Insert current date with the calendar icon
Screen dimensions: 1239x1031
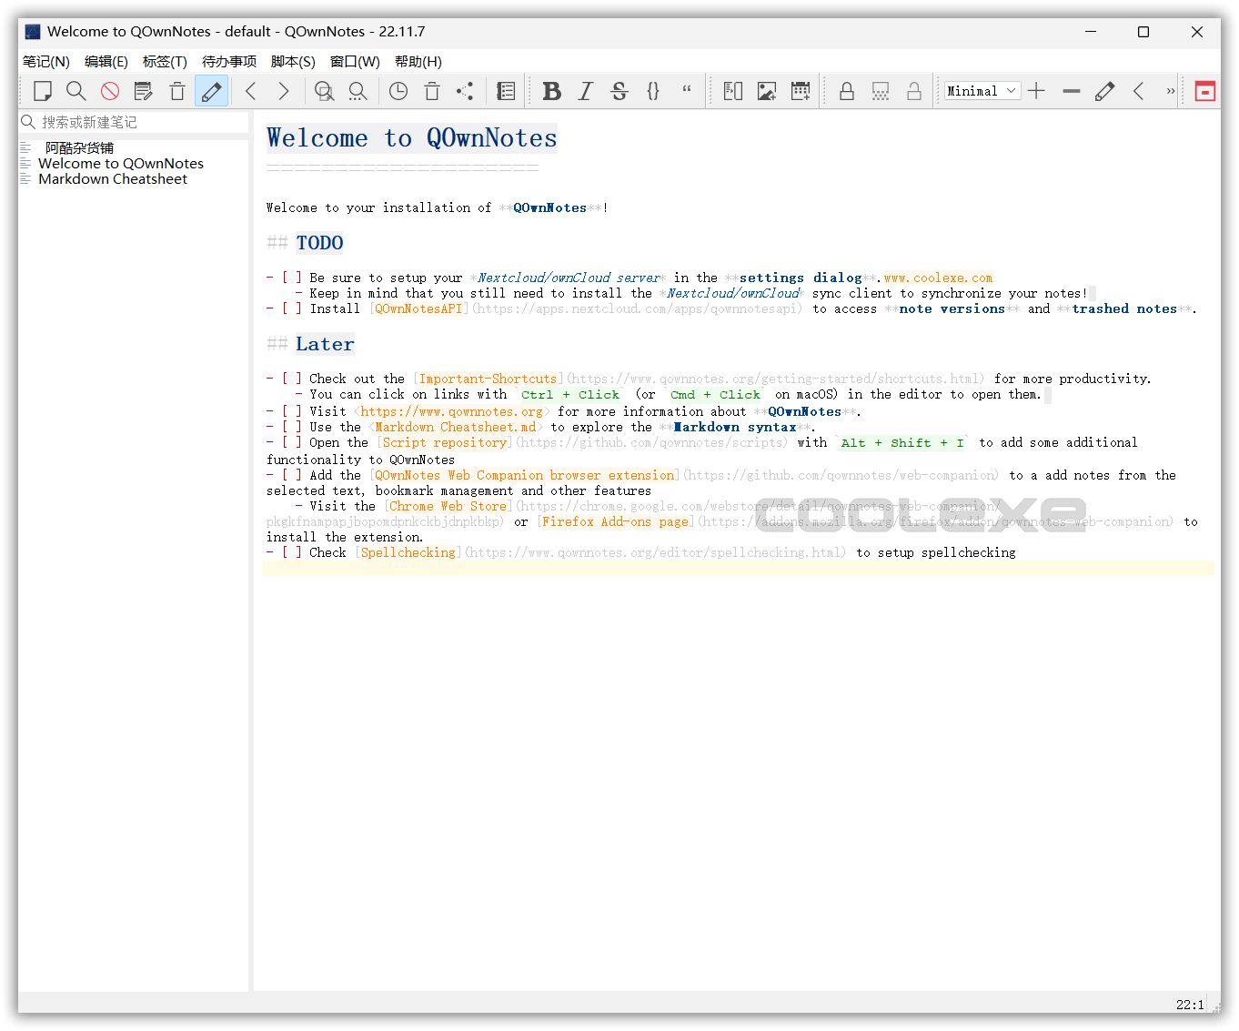point(801,91)
